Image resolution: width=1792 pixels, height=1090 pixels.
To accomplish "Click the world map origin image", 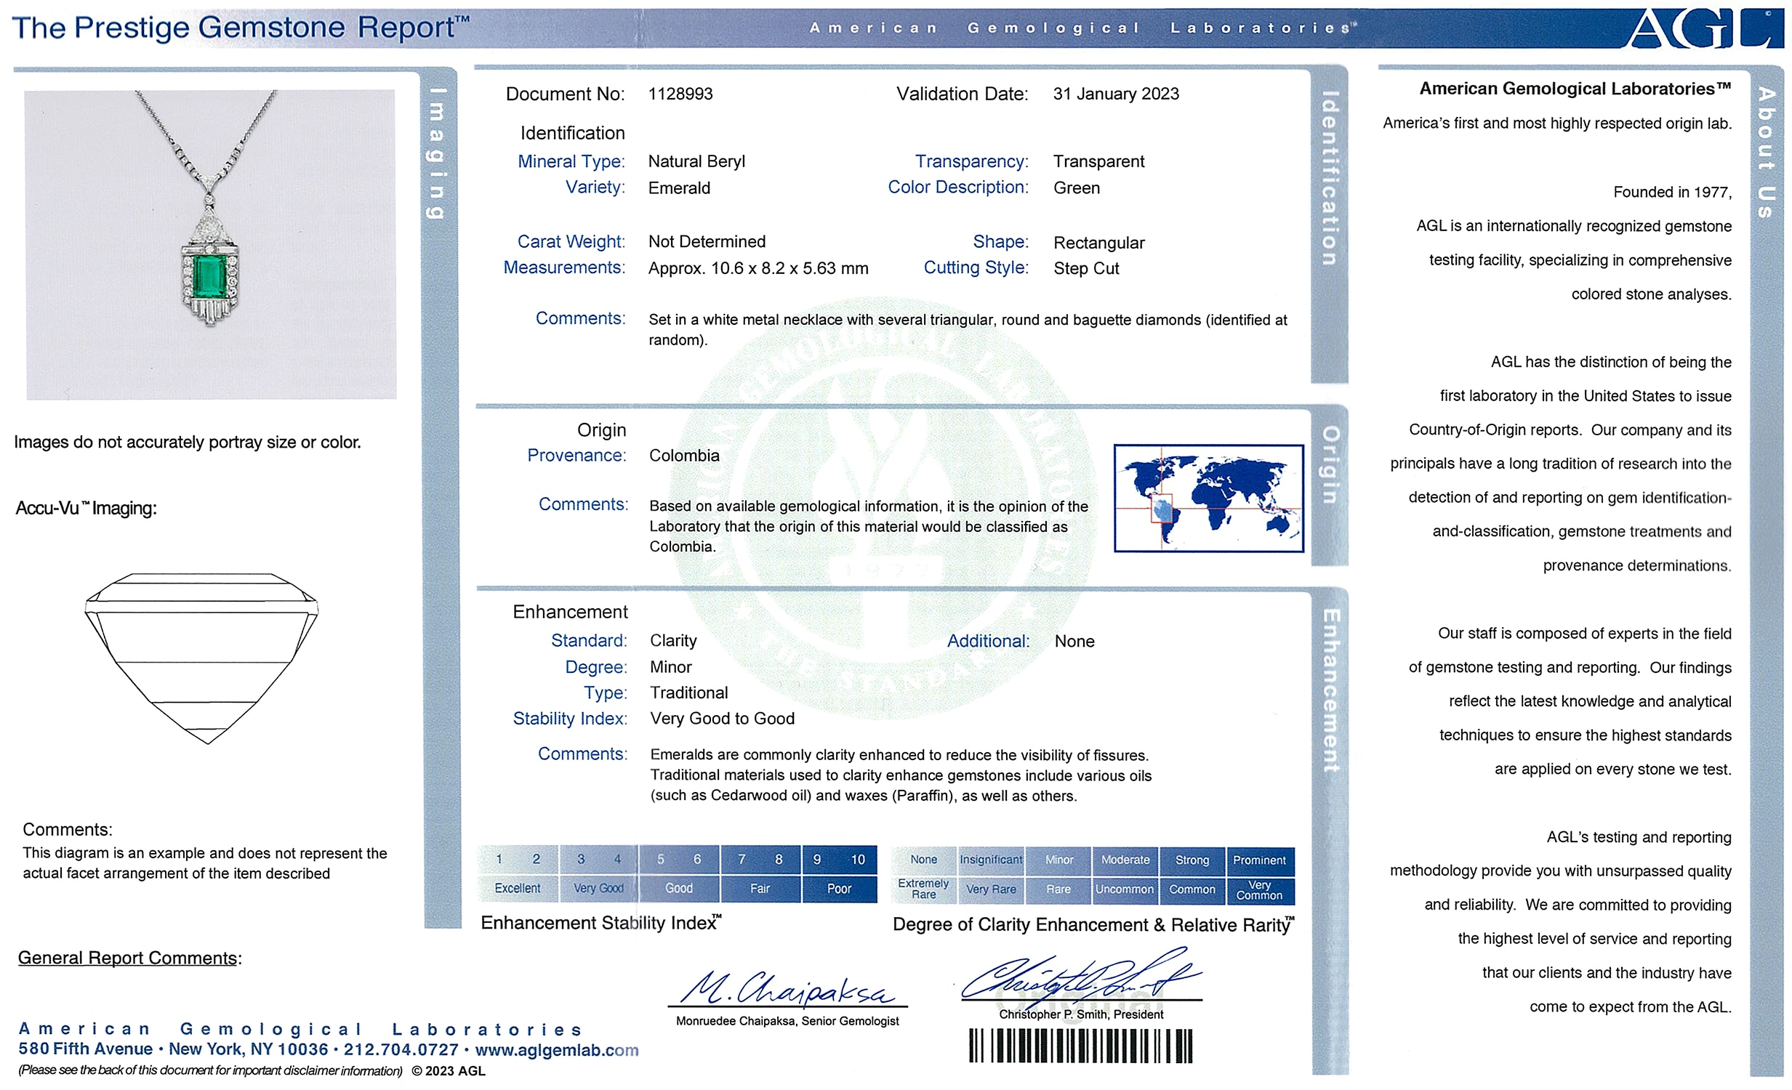I will (x=1208, y=498).
